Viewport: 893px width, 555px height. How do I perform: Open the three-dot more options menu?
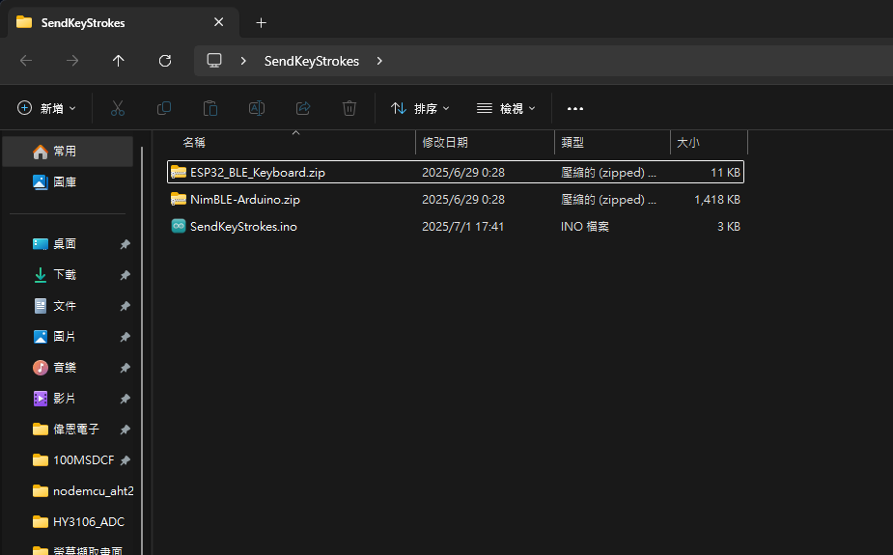(575, 108)
